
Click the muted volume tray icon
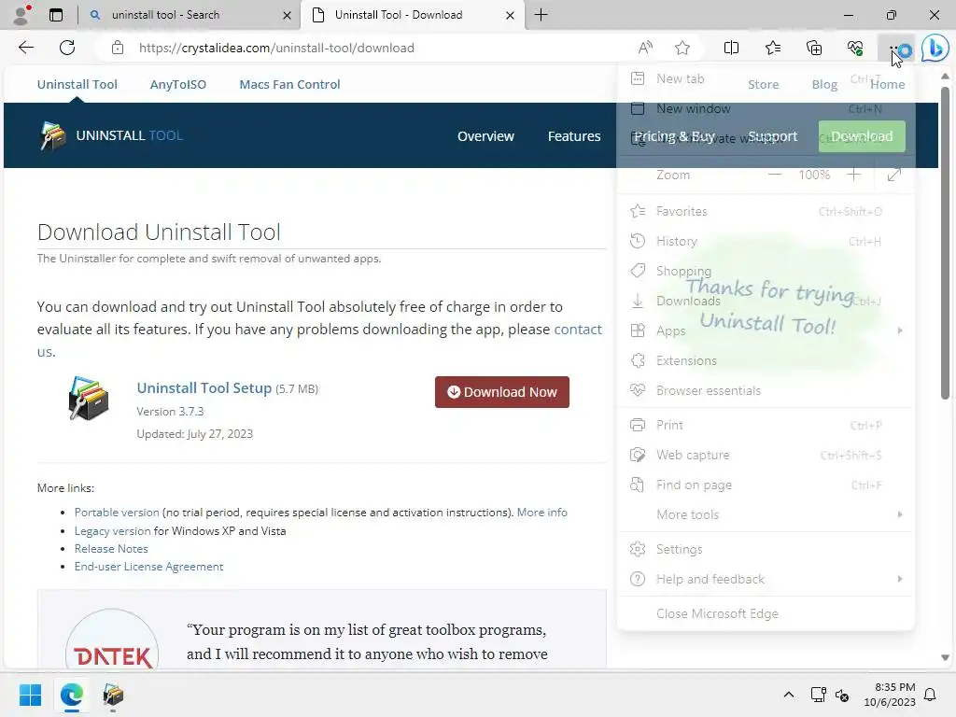pos(842,695)
